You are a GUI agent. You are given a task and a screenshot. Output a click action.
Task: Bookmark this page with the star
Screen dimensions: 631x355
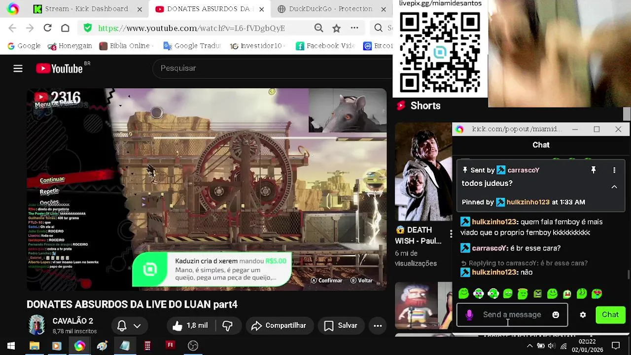336,28
